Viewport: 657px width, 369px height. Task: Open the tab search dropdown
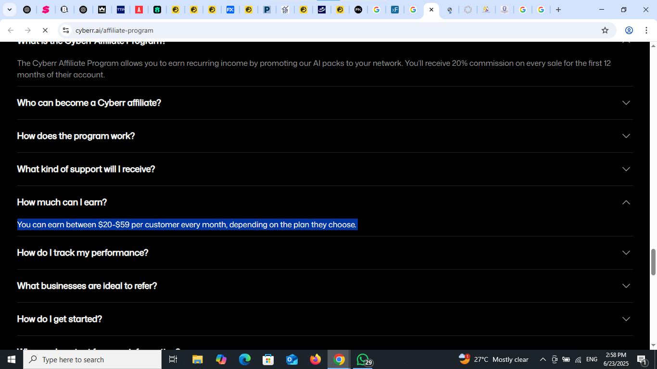[9, 10]
